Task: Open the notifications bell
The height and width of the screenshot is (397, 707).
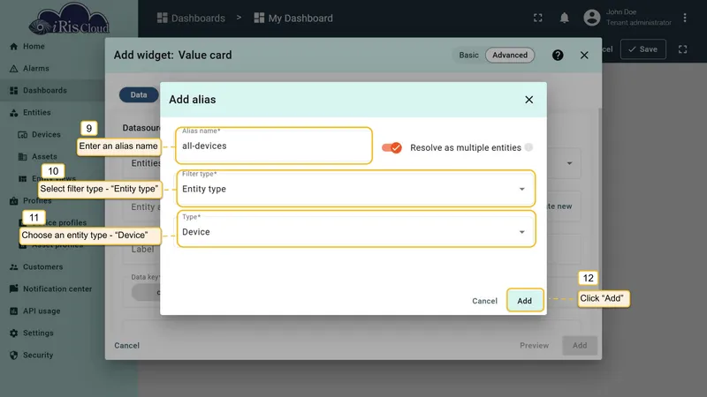Action: tap(564, 18)
